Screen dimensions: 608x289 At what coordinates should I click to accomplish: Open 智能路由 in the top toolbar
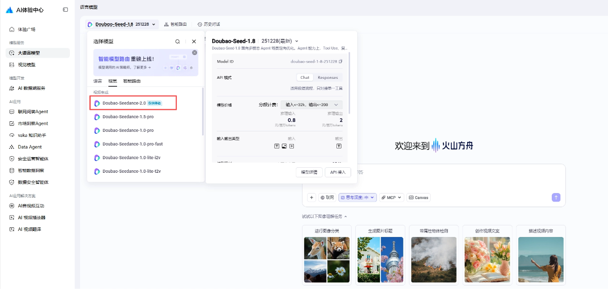click(175, 24)
